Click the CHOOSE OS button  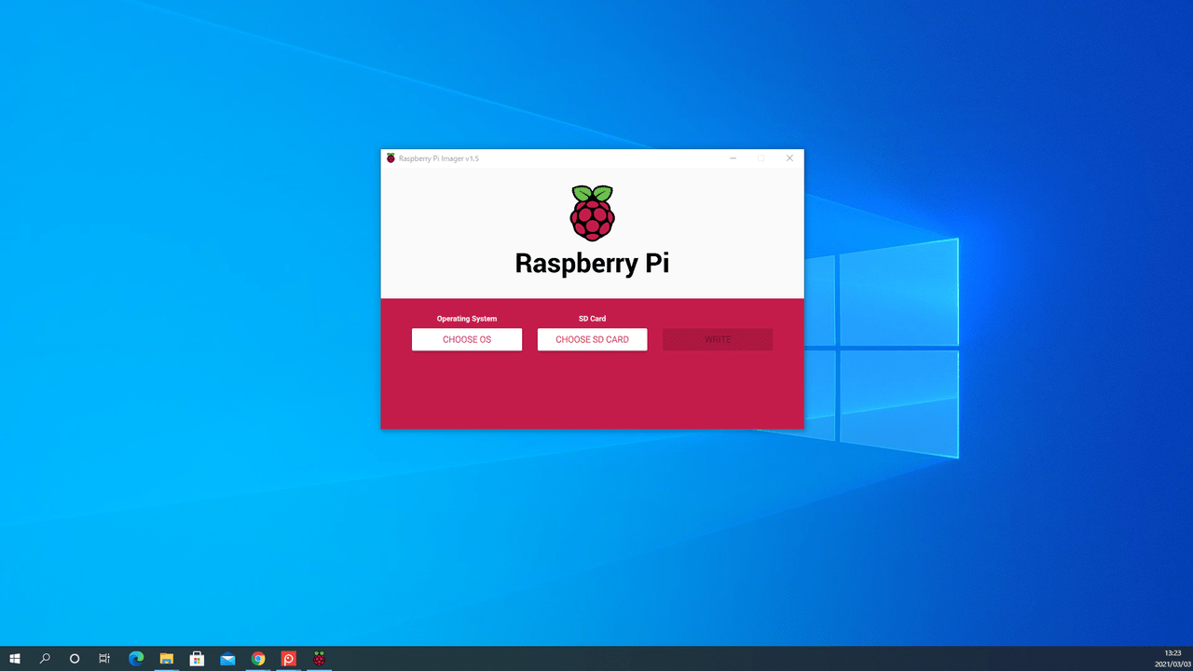coord(467,339)
